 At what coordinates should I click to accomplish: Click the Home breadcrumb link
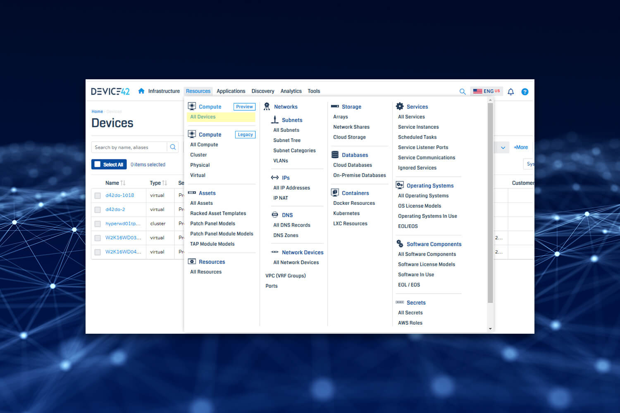coord(97,111)
